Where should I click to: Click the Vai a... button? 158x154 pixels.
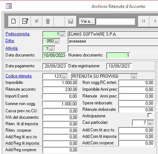87,21
